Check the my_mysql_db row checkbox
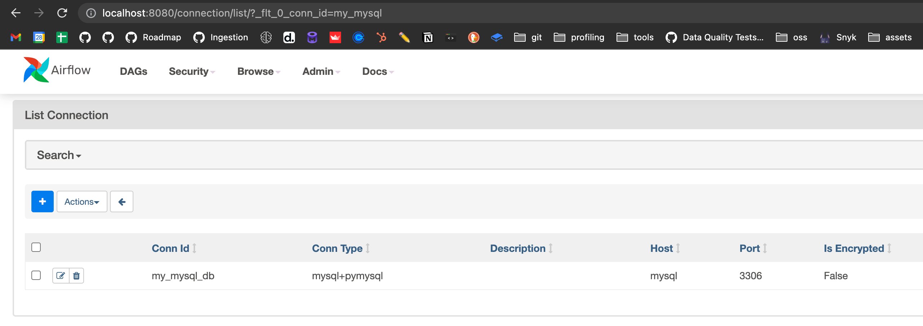The height and width of the screenshot is (326, 923). pyautogui.click(x=36, y=275)
